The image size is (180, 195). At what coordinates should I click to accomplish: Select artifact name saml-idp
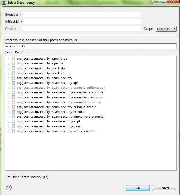pos(58,68)
